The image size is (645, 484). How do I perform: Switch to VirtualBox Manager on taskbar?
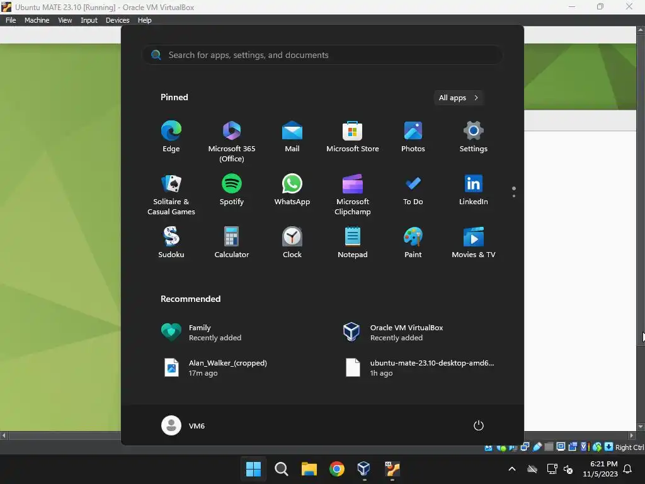click(x=364, y=469)
